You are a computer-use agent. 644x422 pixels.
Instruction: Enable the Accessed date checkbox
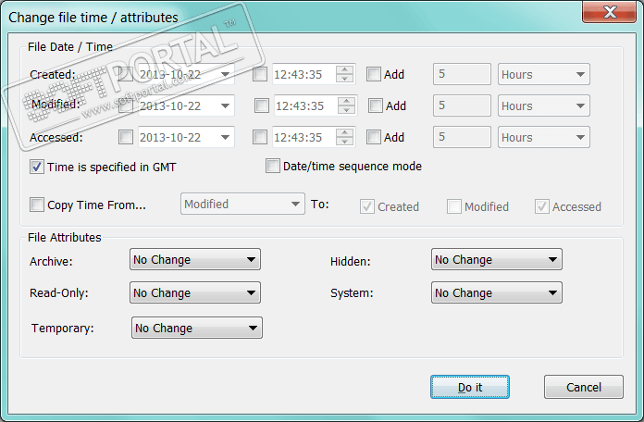[x=125, y=137]
